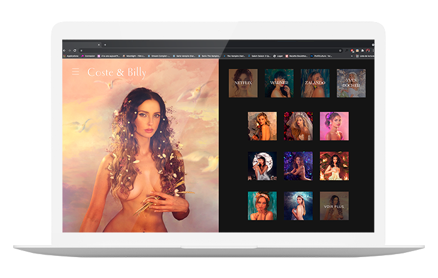The height and width of the screenshot is (278, 438).
Task: Open the Warner project tile
Action: pos(279,83)
